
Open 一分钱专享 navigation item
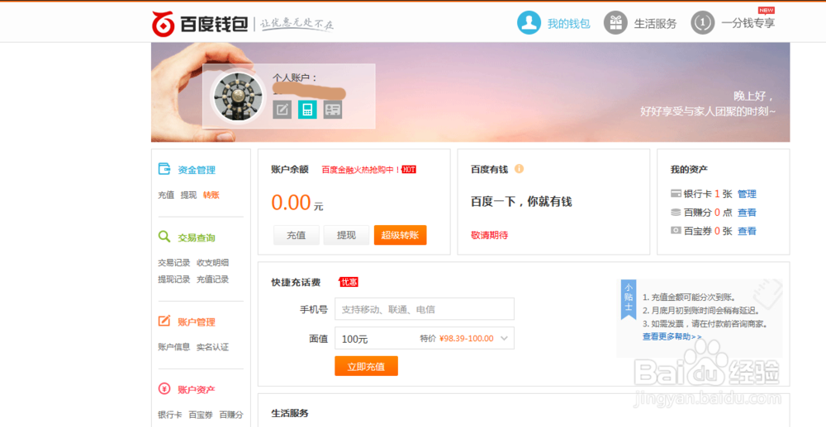[748, 24]
